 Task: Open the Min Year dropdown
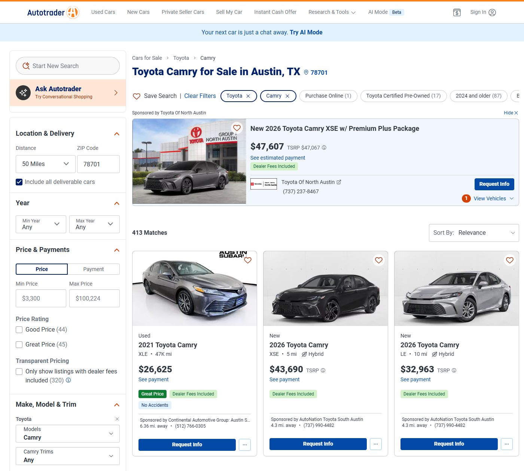[x=41, y=224]
